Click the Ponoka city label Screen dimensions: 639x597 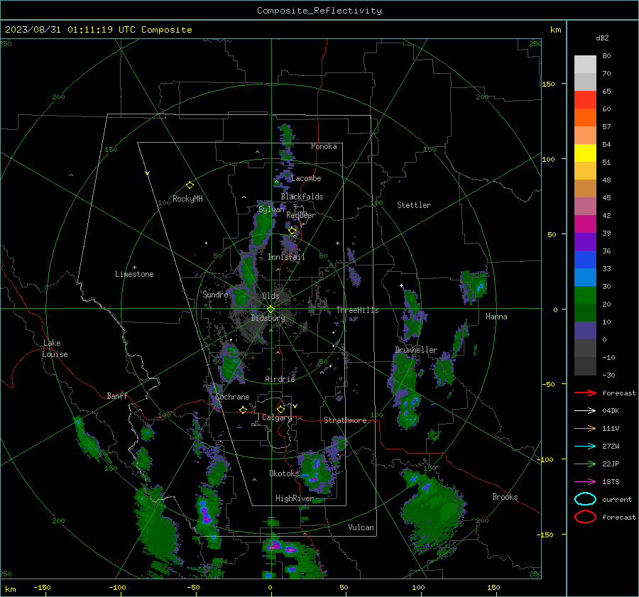324,146
